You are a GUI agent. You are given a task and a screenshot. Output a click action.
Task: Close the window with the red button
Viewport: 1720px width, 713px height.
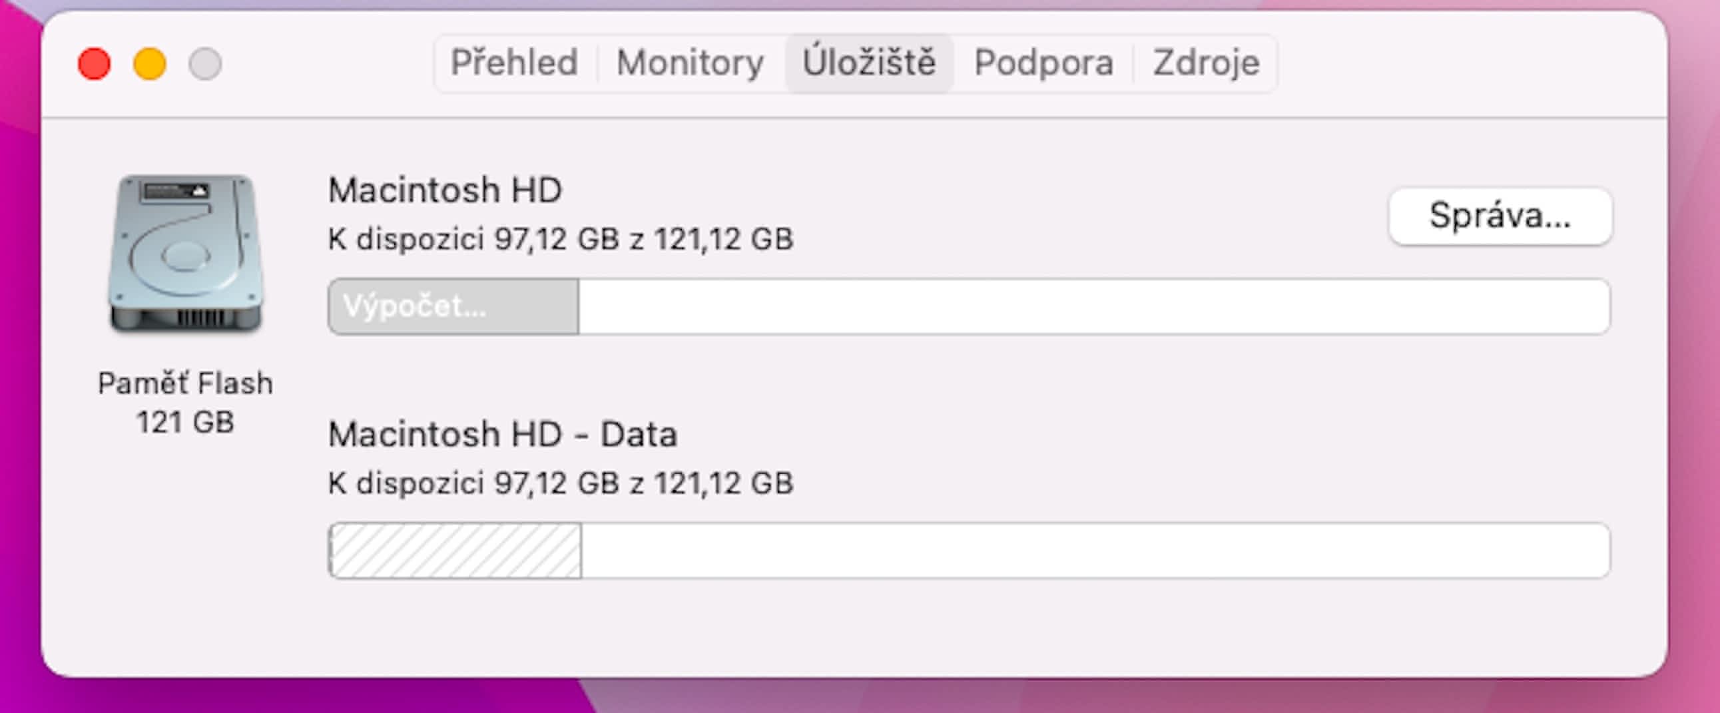tap(94, 64)
